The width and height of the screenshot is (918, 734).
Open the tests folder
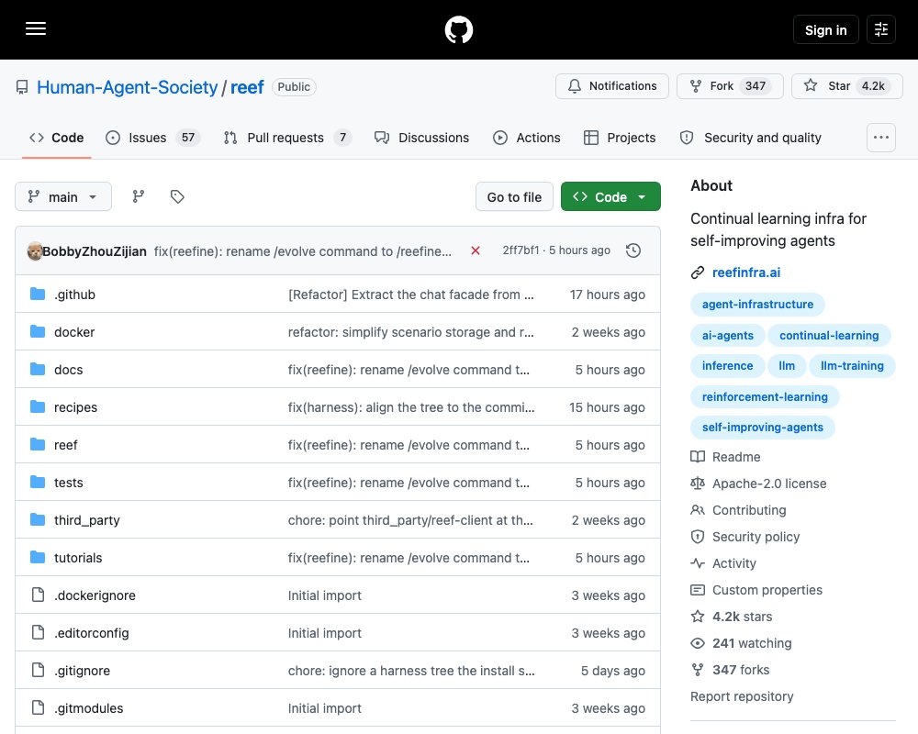69,483
